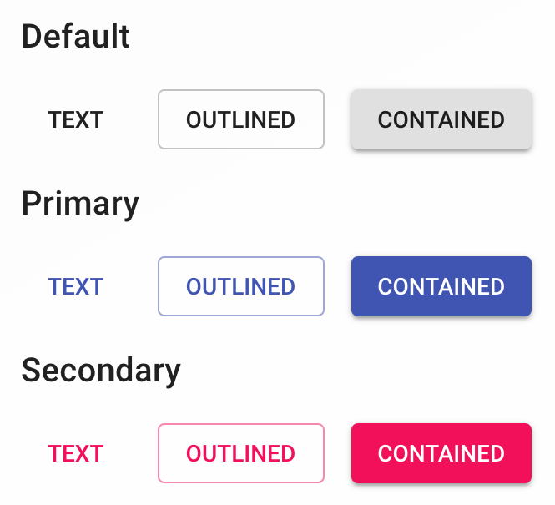Screen dimensions: 555x505
Task: Click the Primary section heading
Action: point(80,203)
